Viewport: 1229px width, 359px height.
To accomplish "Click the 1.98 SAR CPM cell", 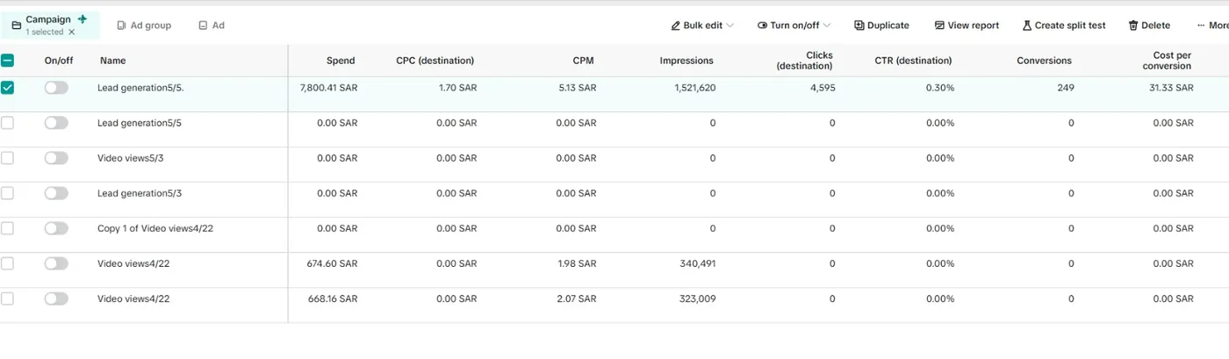I will pos(577,263).
